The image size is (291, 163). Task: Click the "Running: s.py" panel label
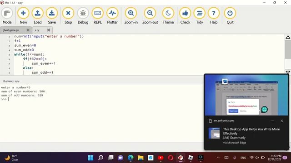click(x=11, y=81)
